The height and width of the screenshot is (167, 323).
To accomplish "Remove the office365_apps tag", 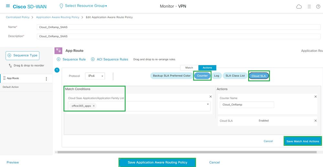I will [x=94, y=106].
